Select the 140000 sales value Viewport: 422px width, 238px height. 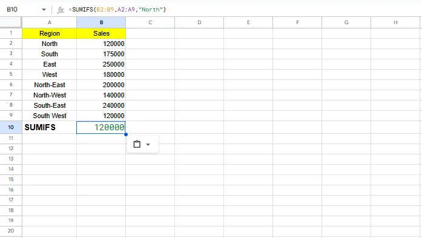coord(101,95)
